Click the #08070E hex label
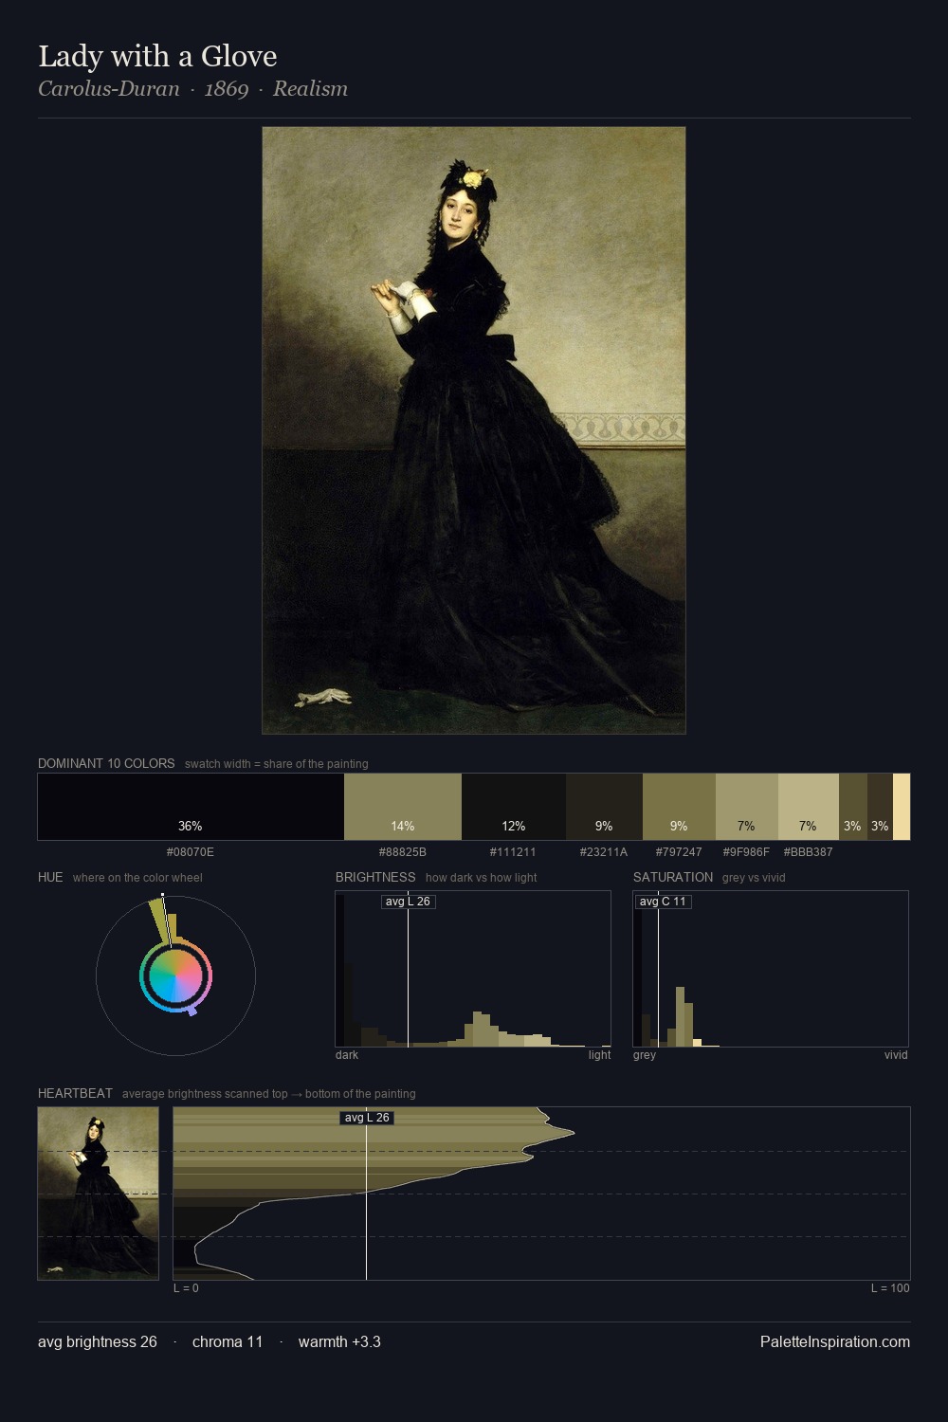 pos(191,852)
